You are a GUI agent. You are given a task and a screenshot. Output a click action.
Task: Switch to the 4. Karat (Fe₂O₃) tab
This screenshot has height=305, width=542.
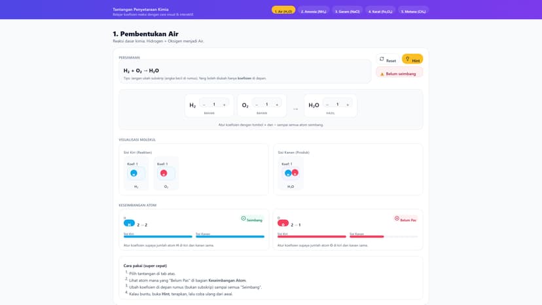point(380,10)
